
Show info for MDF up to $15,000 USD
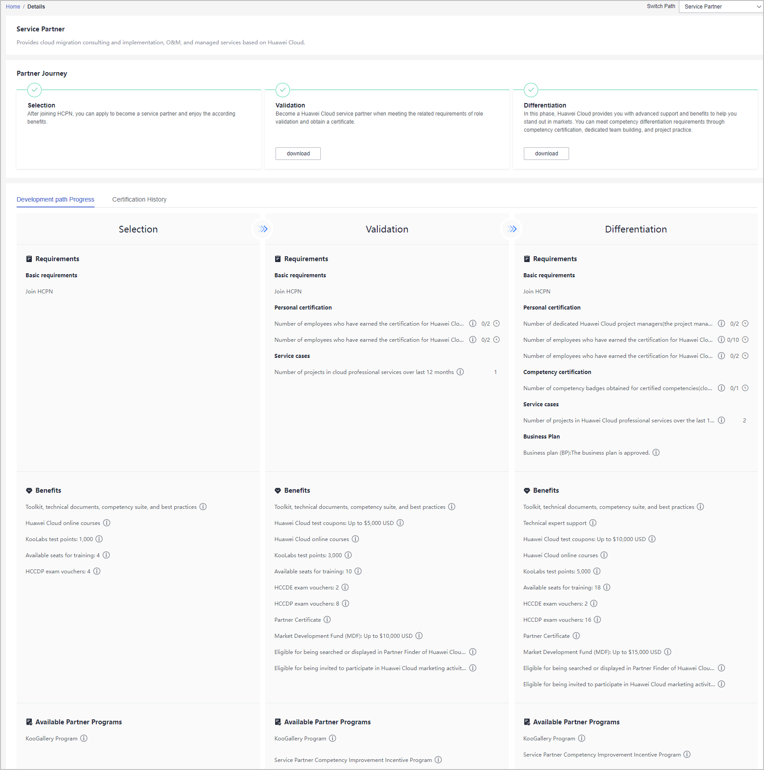coord(668,652)
